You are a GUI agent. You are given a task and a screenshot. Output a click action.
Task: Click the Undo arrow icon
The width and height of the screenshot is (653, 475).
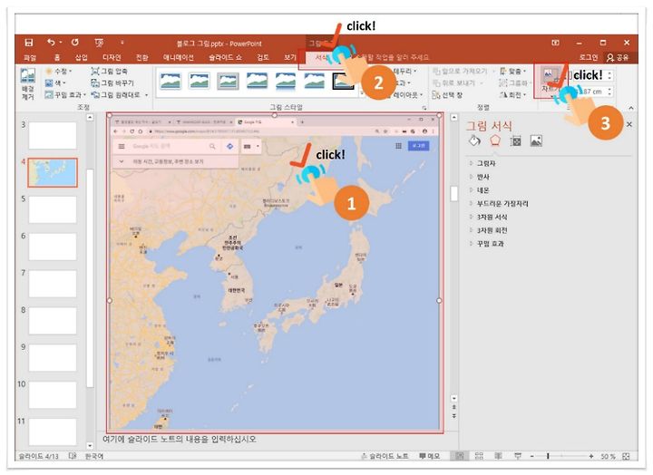pos(51,43)
